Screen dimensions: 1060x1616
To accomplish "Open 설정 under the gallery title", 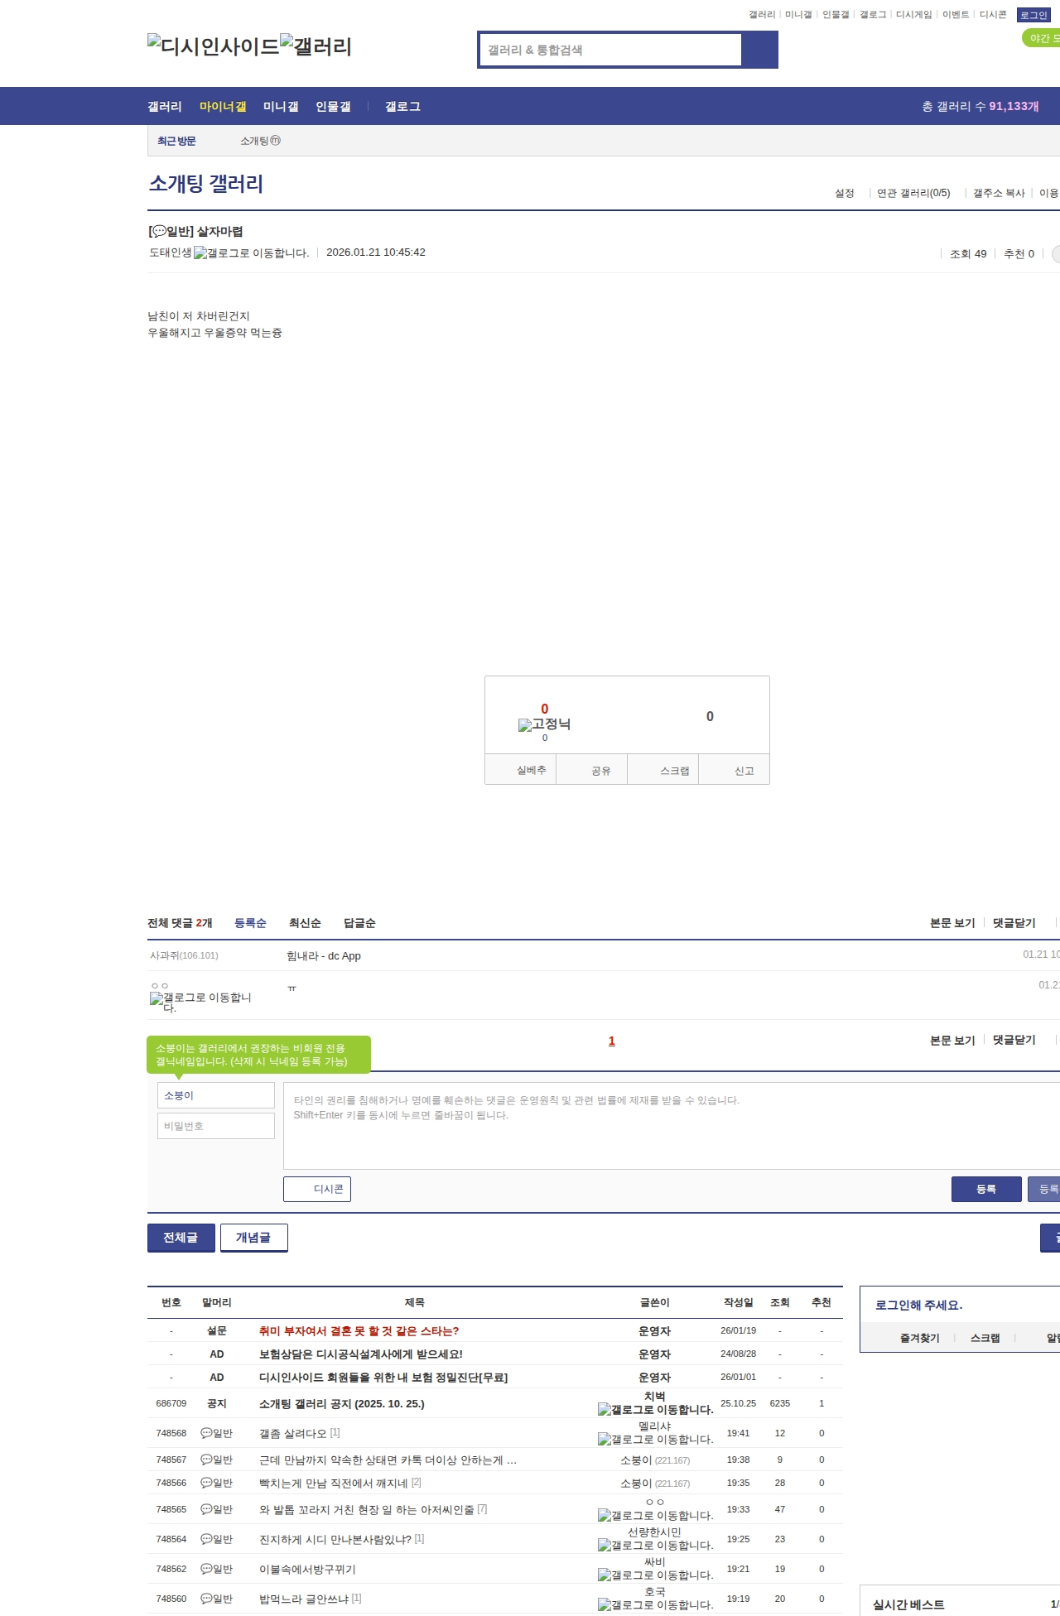I will click(x=844, y=193).
